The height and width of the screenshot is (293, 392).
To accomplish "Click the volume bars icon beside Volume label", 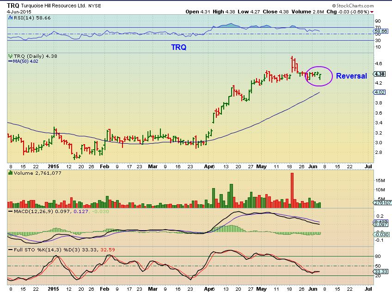I will 11,173.
